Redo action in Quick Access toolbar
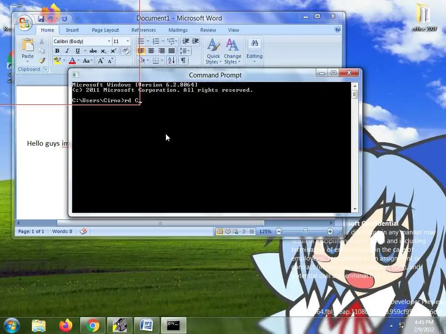 click(65, 19)
